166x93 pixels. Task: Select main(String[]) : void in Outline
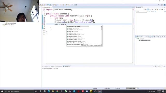(x=145, y=40)
